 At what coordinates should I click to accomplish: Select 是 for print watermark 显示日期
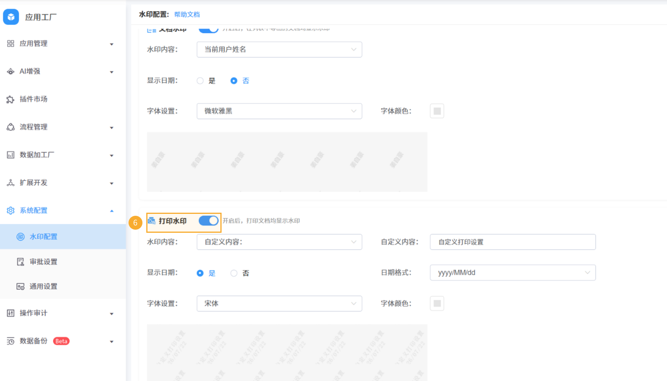tap(200, 273)
